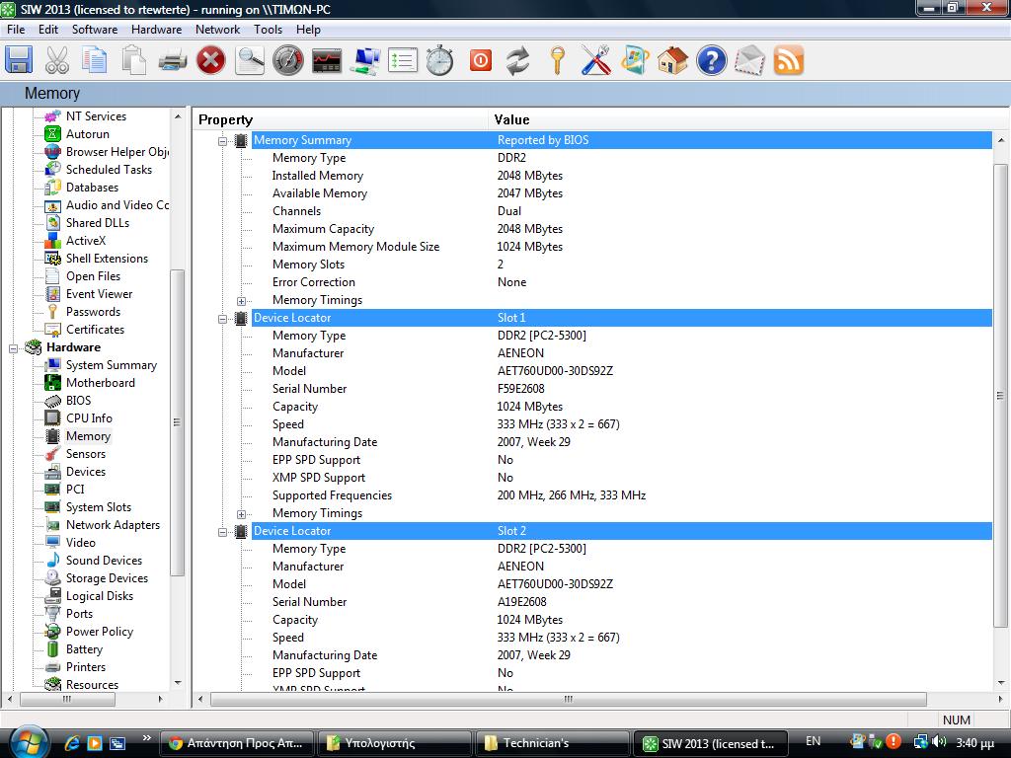The height and width of the screenshot is (758, 1011).
Task: Click the stopwatch toolbar icon
Action: click(x=440, y=60)
